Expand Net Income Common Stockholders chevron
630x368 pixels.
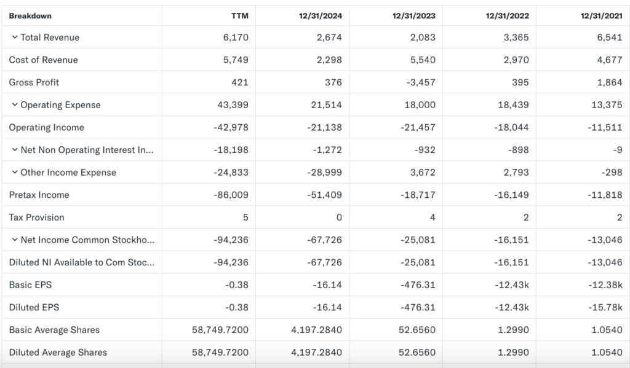click(x=15, y=240)
